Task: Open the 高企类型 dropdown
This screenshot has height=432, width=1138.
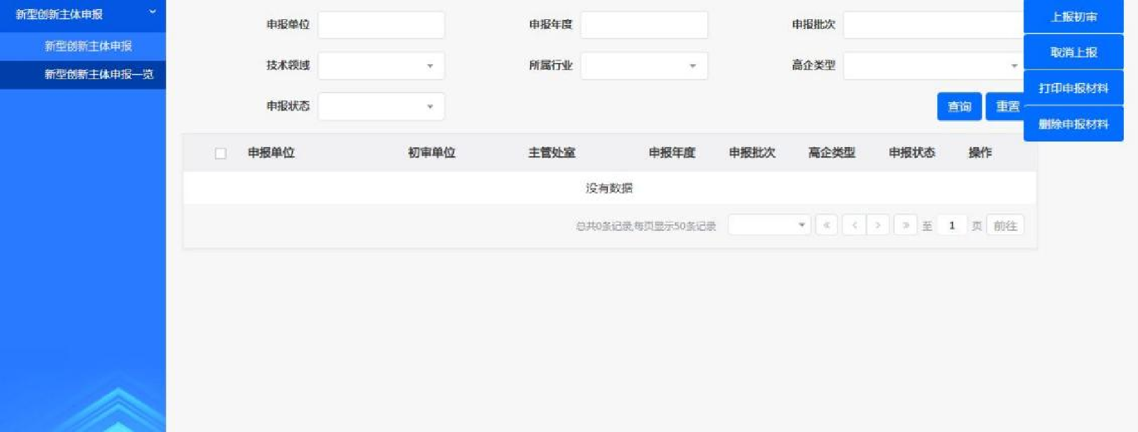Action: [934, 66]
